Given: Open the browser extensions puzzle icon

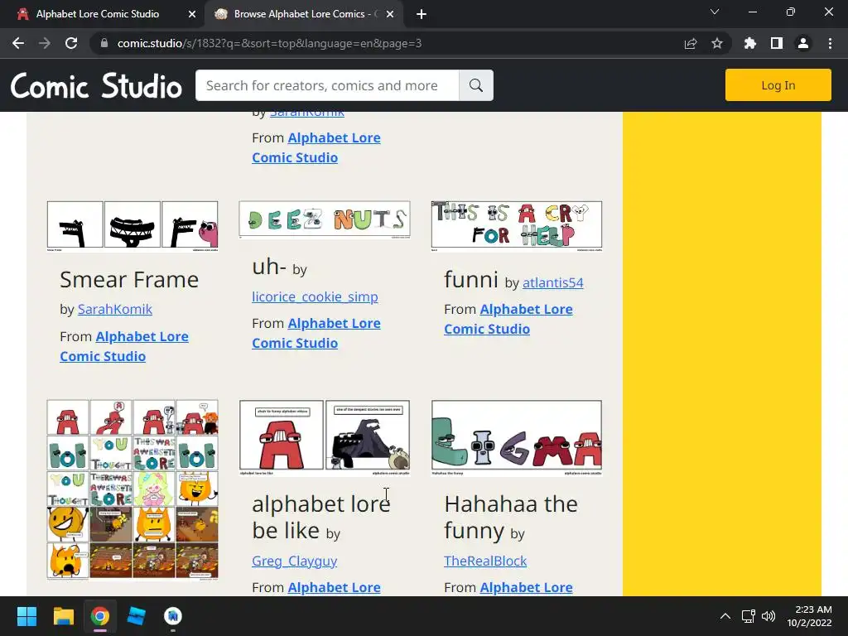Looking at the screenshot, I should (750, 43).
